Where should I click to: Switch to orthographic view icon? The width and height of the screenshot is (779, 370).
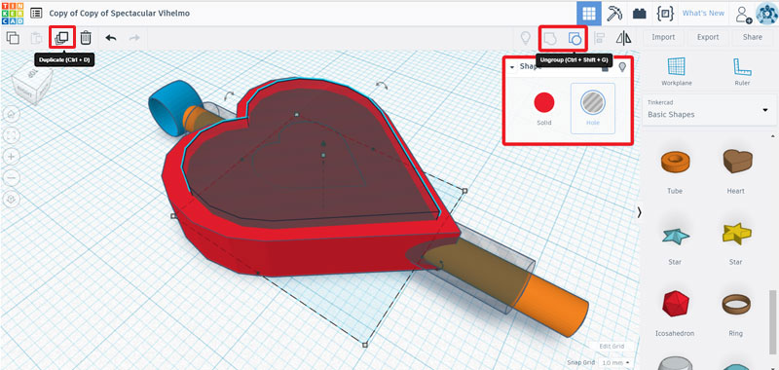pos(12,200)
